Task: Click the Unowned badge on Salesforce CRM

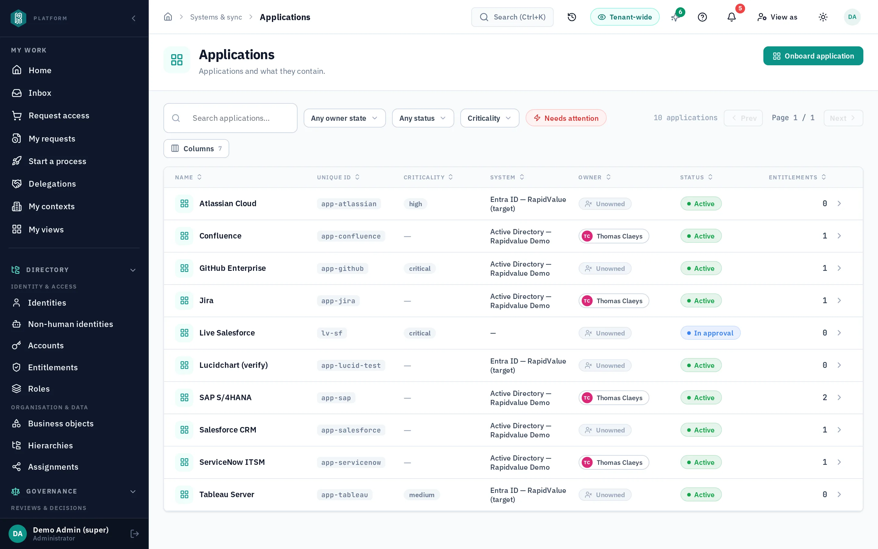Action: click(605, 430)
